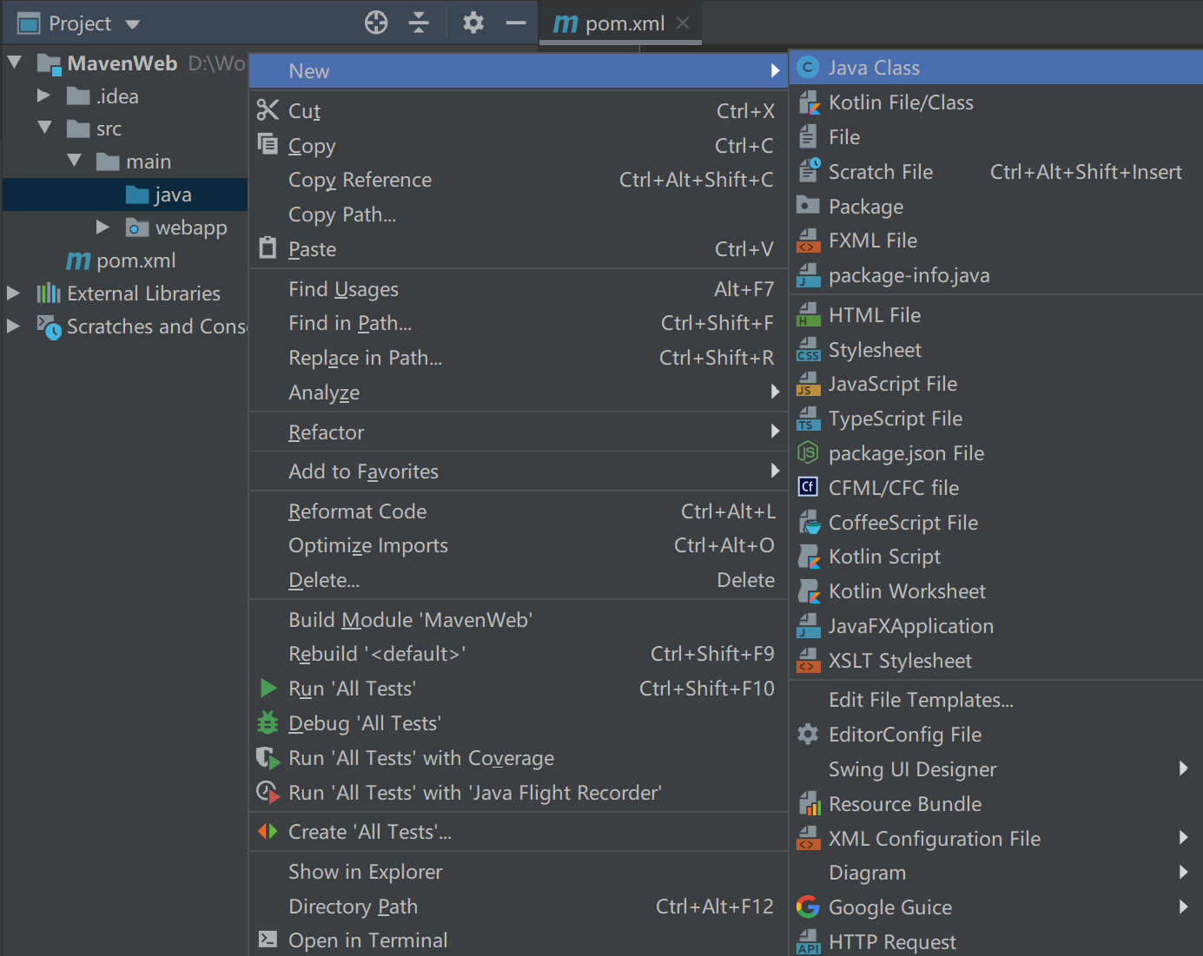Click the HTML File icon
The image size is (1203, 956).
(808, 314)
